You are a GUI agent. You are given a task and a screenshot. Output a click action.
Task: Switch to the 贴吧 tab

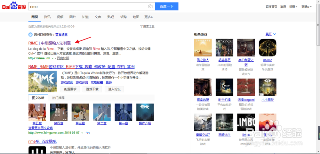click(x=111, y=17)
